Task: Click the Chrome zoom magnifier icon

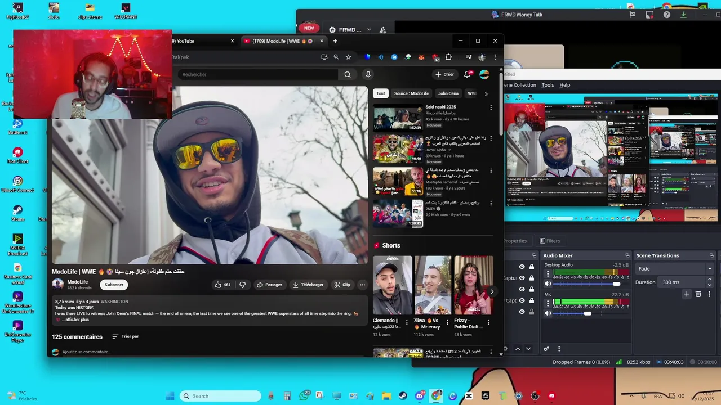Action: (336, 57)
